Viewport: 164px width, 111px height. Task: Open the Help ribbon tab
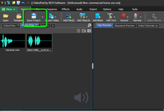[x=121, y=9]
